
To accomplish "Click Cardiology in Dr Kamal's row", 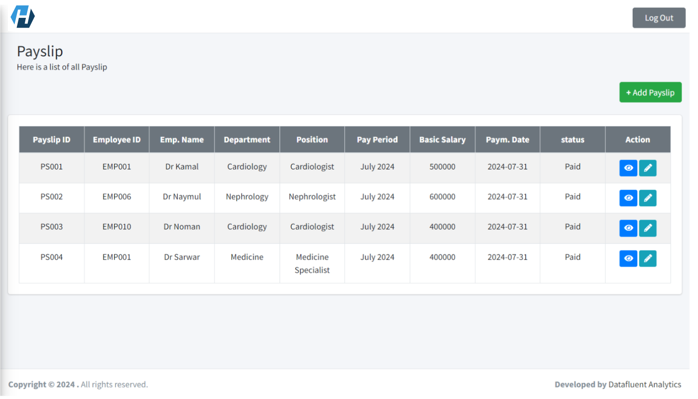I will coord(247,167).
